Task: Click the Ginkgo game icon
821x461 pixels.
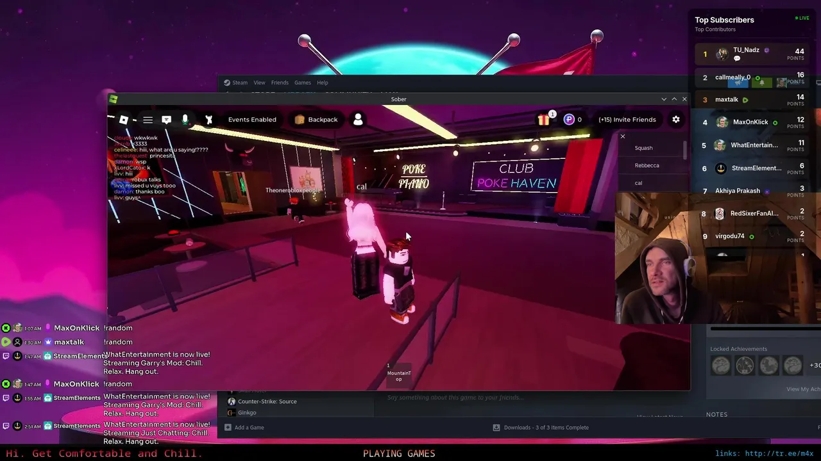Action: tap(232, 413)
